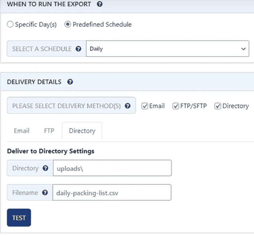254x236 pixels.
Task: Click the TEST button
Action: click(x=19, y=218)
